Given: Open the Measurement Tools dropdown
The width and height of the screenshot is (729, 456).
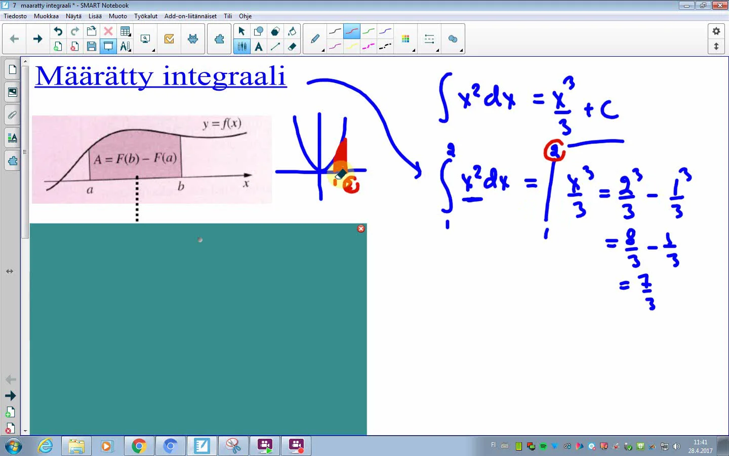Looking at the screenshot, I should (x=125, y=47).
